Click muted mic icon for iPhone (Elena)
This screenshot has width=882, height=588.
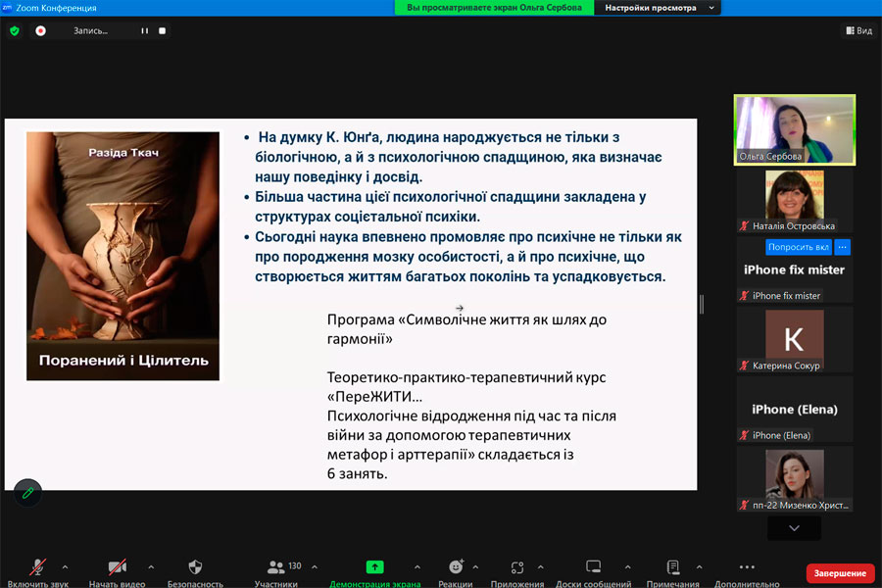click(x=744, y=435)
